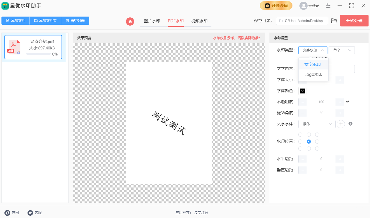Select top-right watermark position
370x218 pixels.
click(x=317, y=135)
